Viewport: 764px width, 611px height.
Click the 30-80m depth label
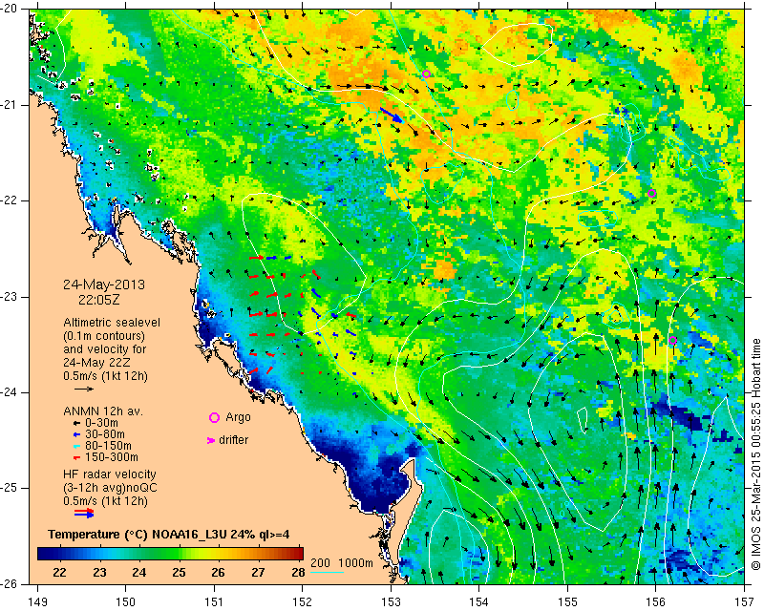[x=105, y=434]
